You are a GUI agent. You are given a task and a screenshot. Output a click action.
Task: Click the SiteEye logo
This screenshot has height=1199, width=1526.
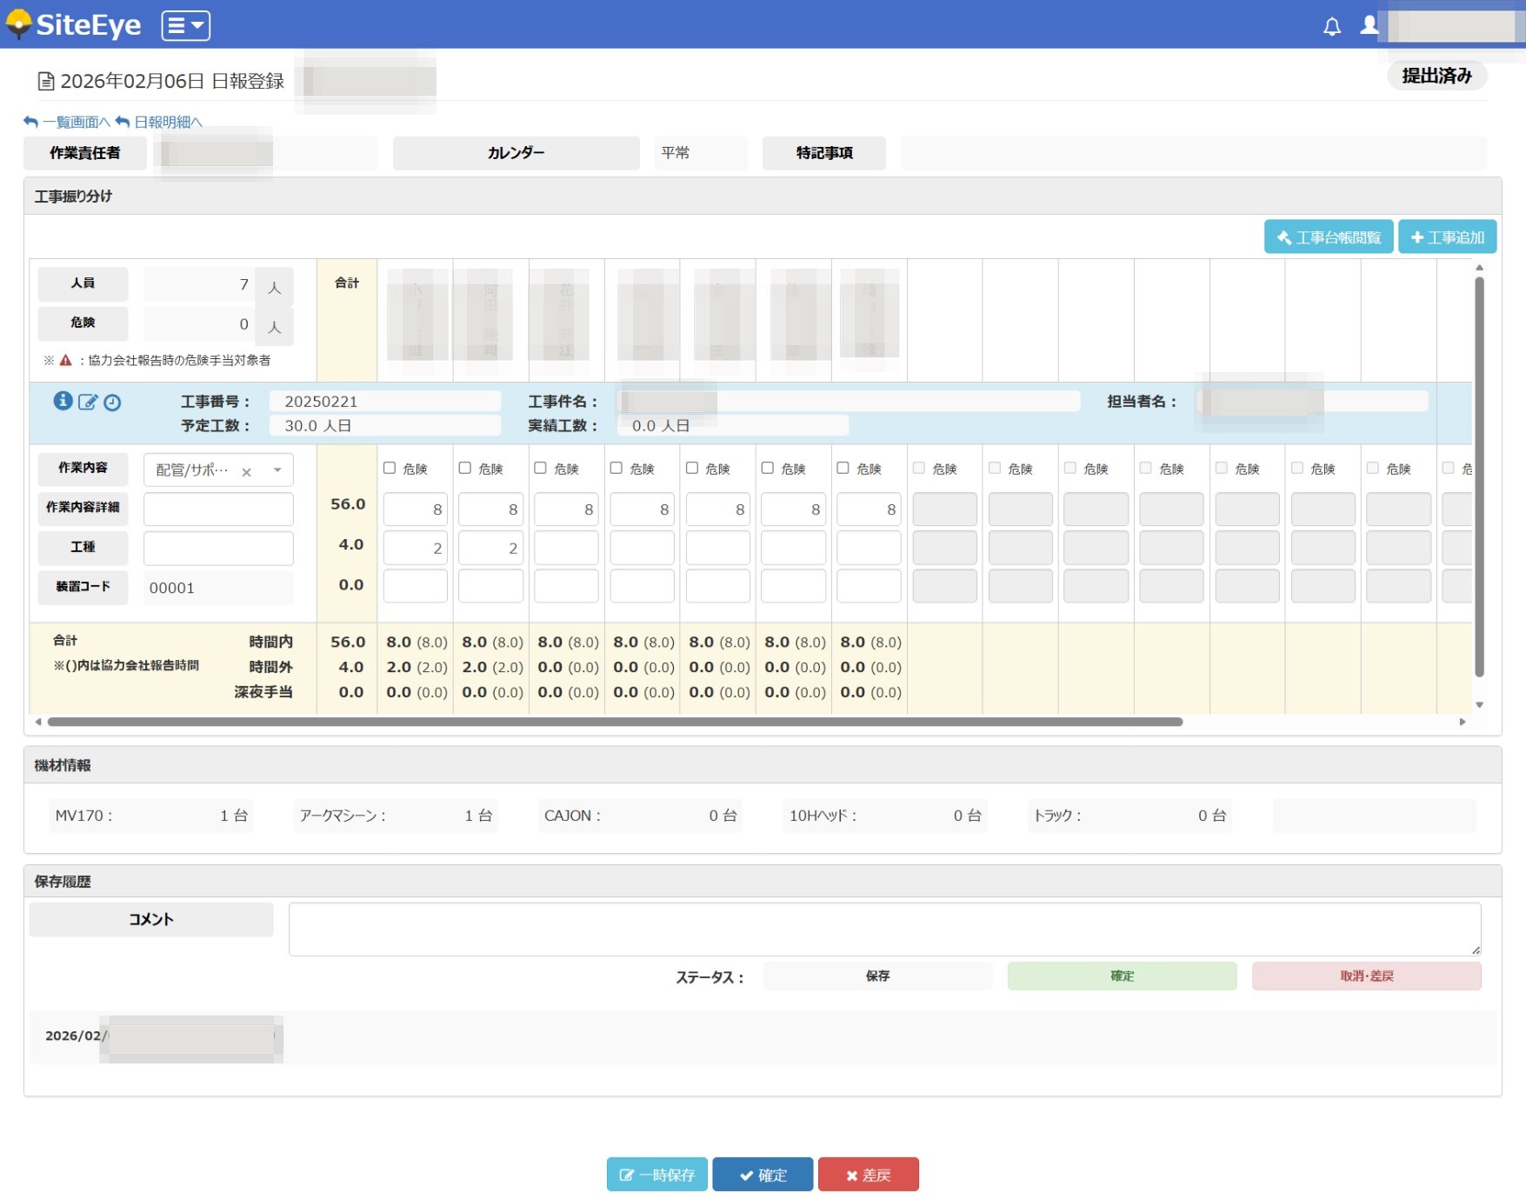(x=74, y=25)
